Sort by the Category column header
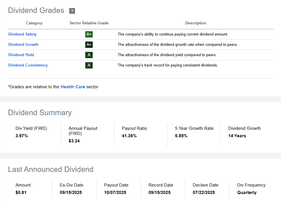 pos(34,23)
